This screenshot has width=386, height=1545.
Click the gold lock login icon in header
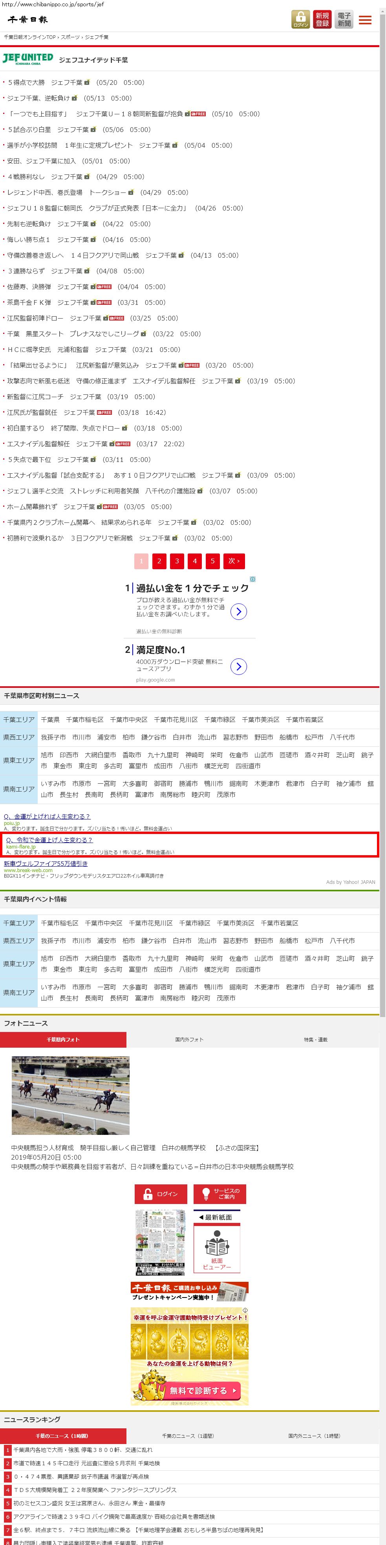click(x=301, y=19)
